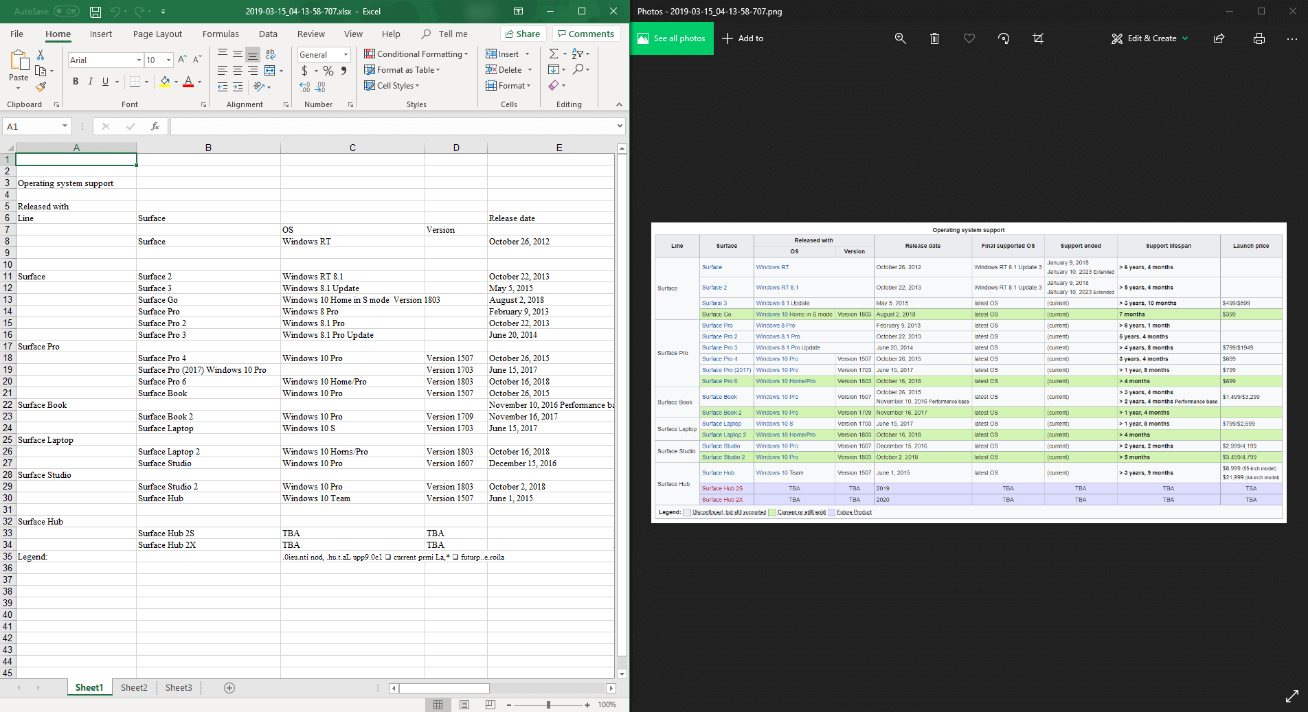Toggle AutoSave on
The width and height of the screenshot is (1308, 712).
point(65,11)
